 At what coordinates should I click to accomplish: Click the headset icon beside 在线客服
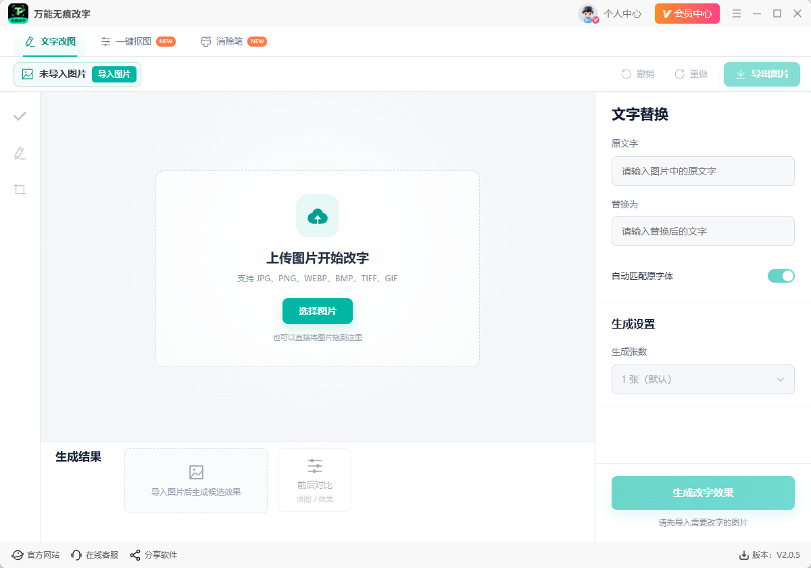coord(76,555)
